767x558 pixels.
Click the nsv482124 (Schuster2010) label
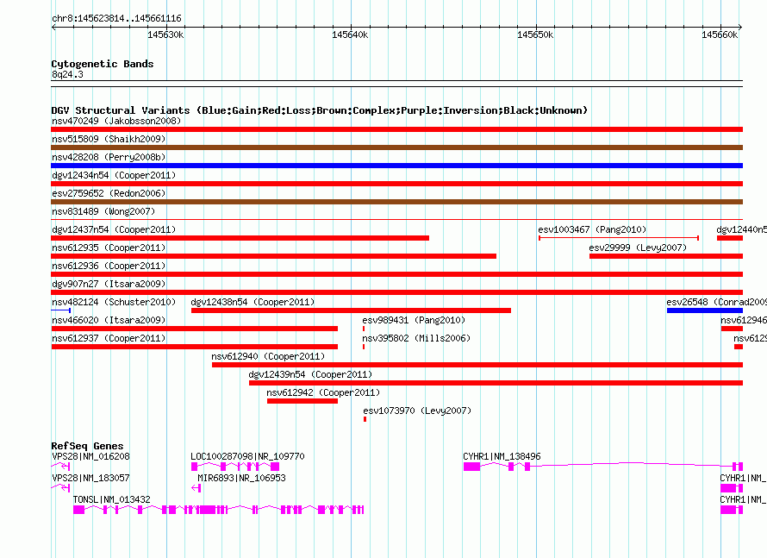tap(114, 302)
